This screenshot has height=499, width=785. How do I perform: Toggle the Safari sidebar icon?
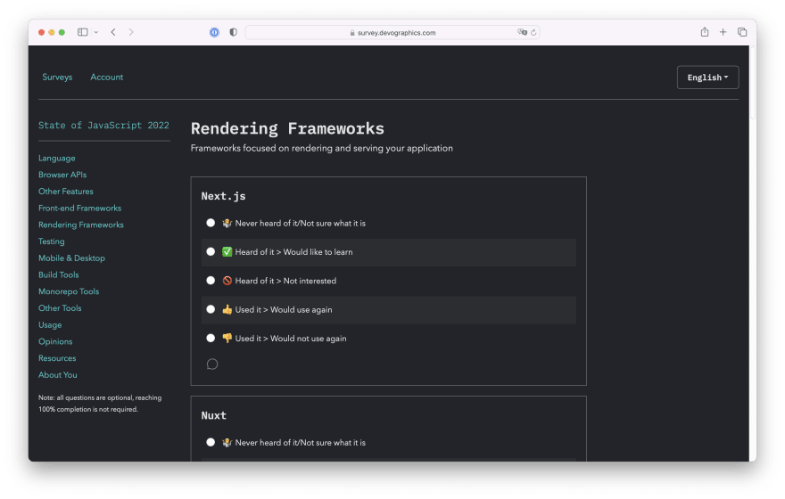[83, 32]
